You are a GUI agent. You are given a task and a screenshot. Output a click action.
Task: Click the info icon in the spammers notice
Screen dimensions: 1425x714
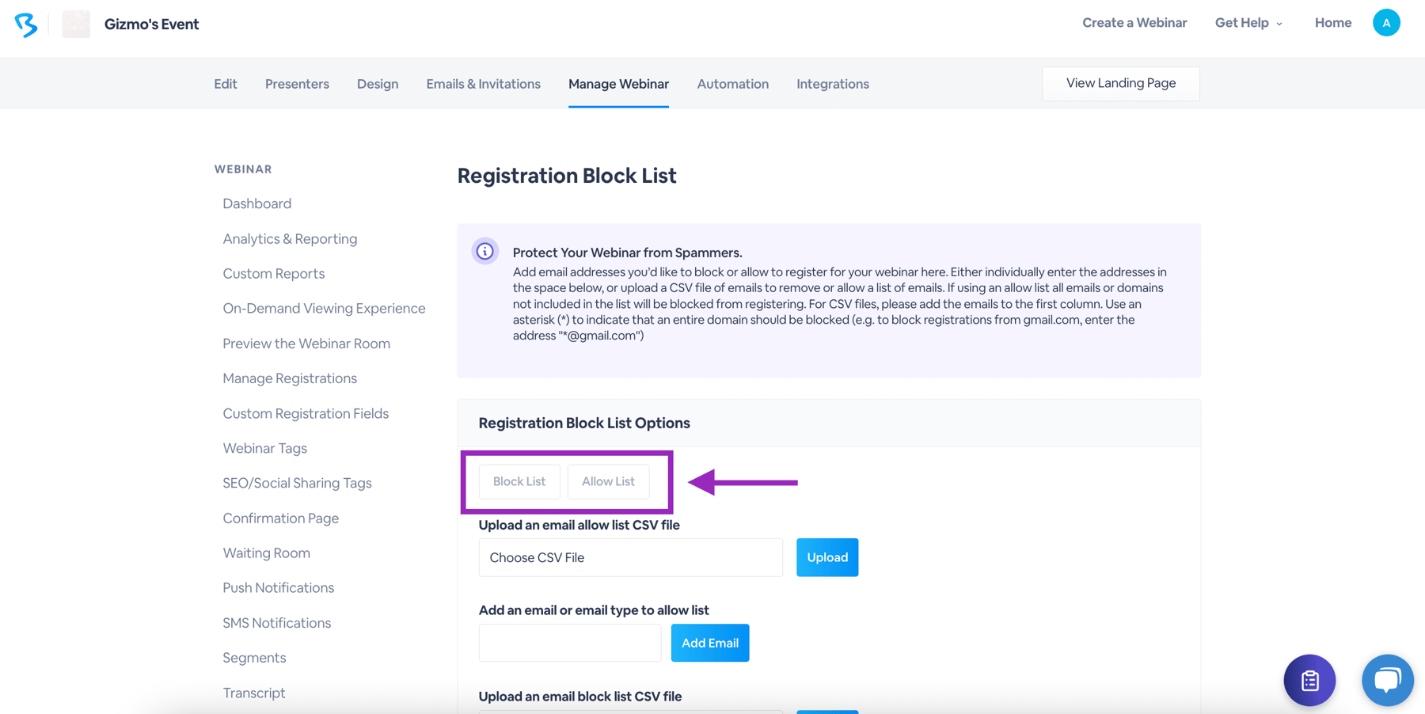tap(484, 251)
